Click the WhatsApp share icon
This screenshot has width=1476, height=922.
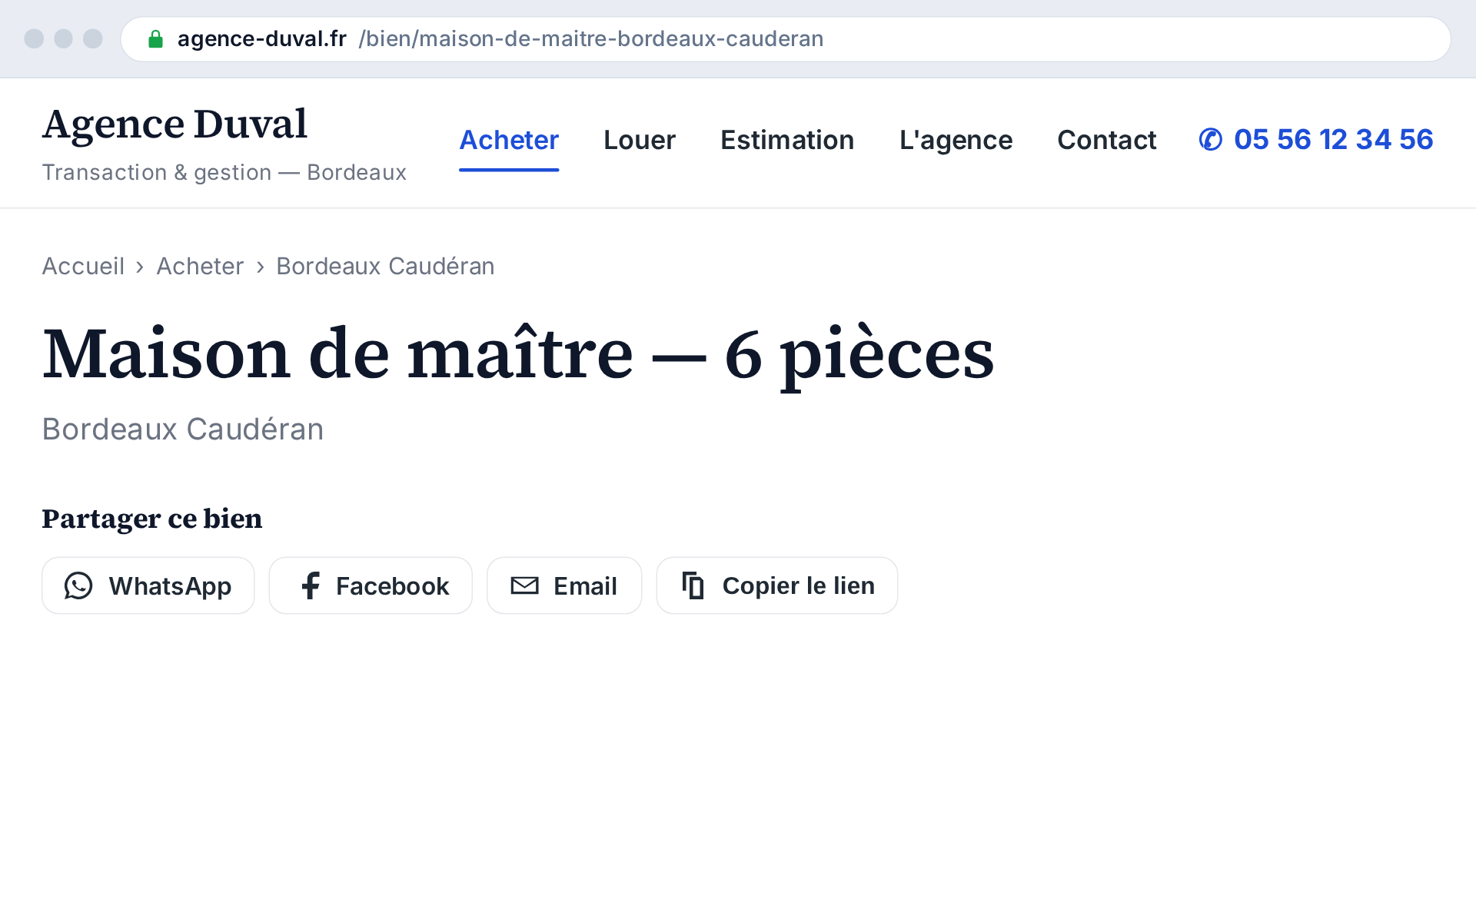click(78, 585)
